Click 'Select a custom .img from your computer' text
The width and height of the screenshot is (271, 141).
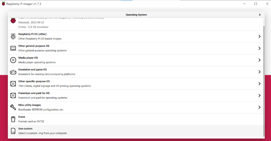pos(43,133)
